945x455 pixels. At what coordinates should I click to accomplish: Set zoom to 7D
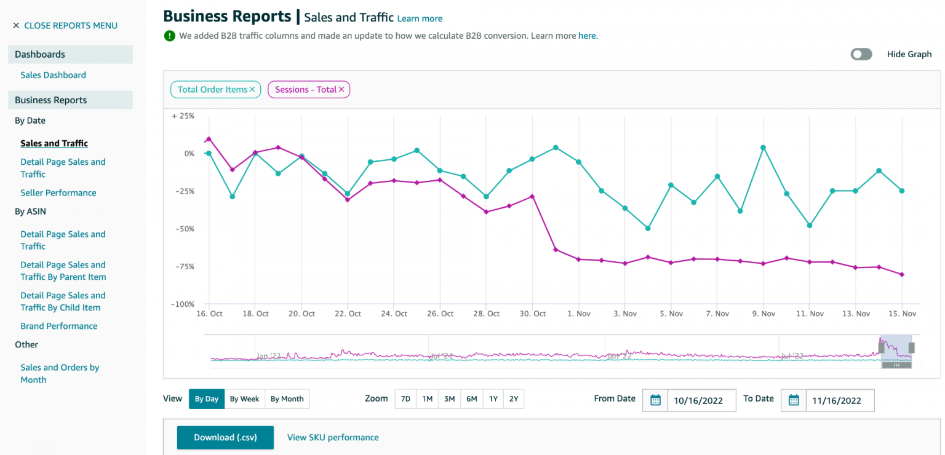click(x=405, y=399)
